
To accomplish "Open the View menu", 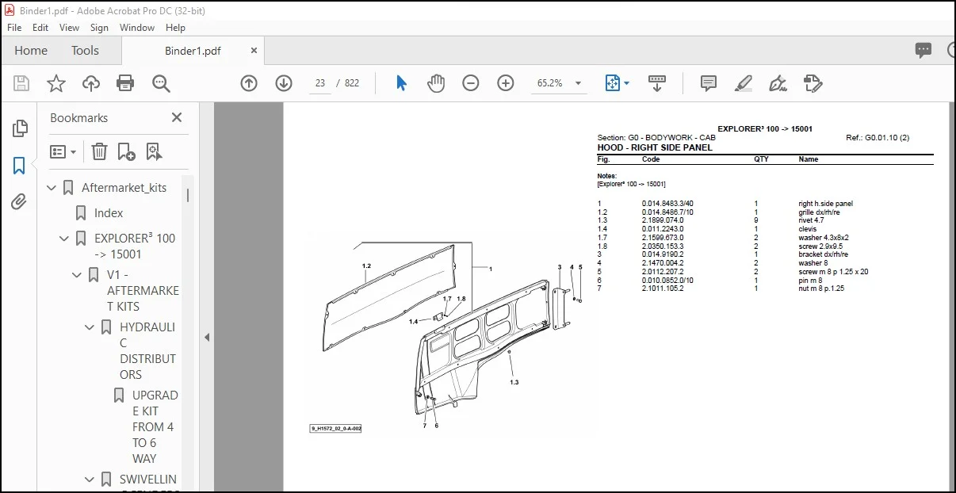I will click(69, 27).
